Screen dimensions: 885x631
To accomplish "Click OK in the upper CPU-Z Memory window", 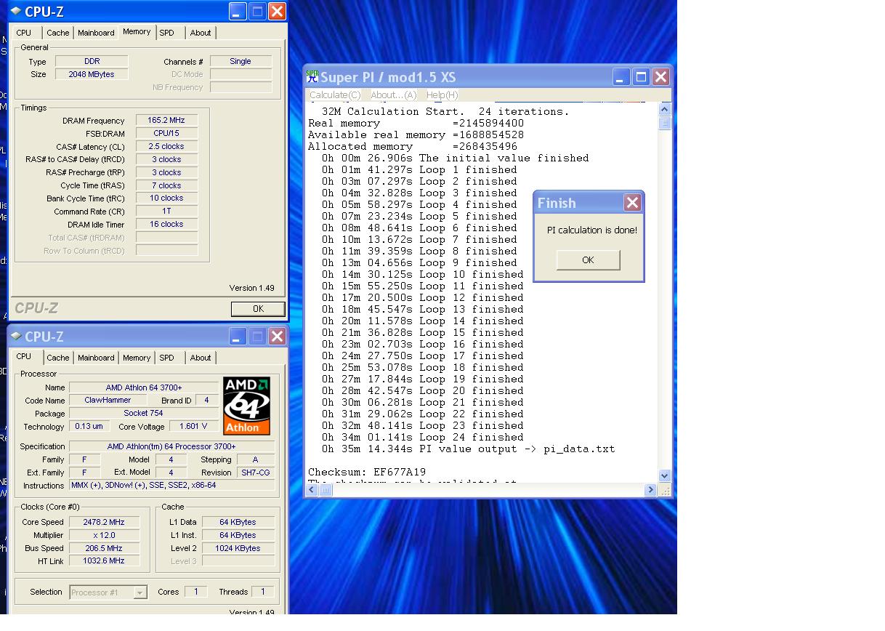I will click(258, 309).
